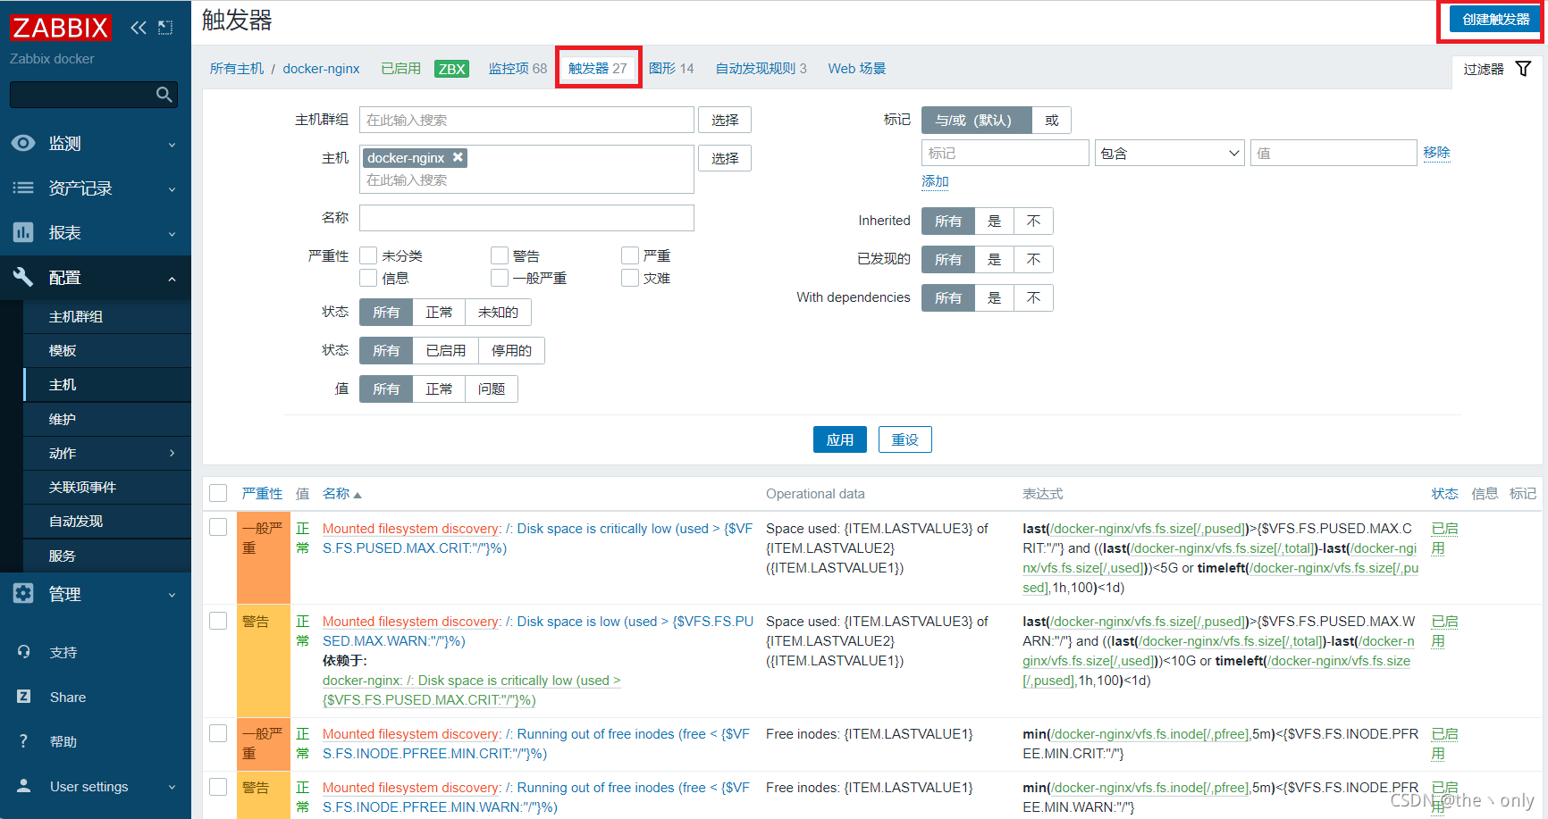Click 选择 button for host groups
Viewport: 1548px width, 819px height.
(725, 120)
